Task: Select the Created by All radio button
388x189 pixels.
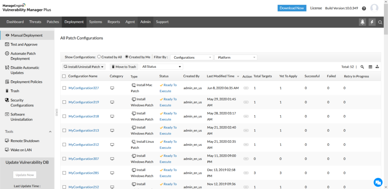Action: click(99, 57)
